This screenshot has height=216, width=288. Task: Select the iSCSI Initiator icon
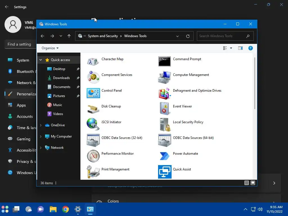pyautogui.click(x=93, y=124)
